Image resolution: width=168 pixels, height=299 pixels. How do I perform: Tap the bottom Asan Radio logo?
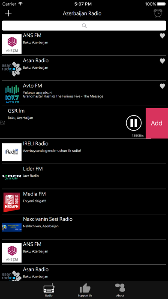pyautogui.click(x=12, y=275)
